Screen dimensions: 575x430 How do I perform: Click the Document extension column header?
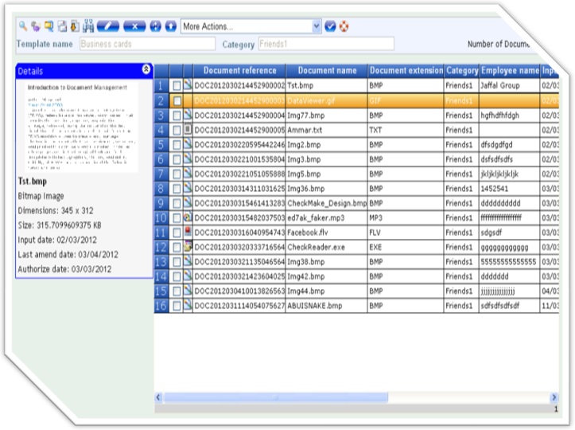click(406, 71)
